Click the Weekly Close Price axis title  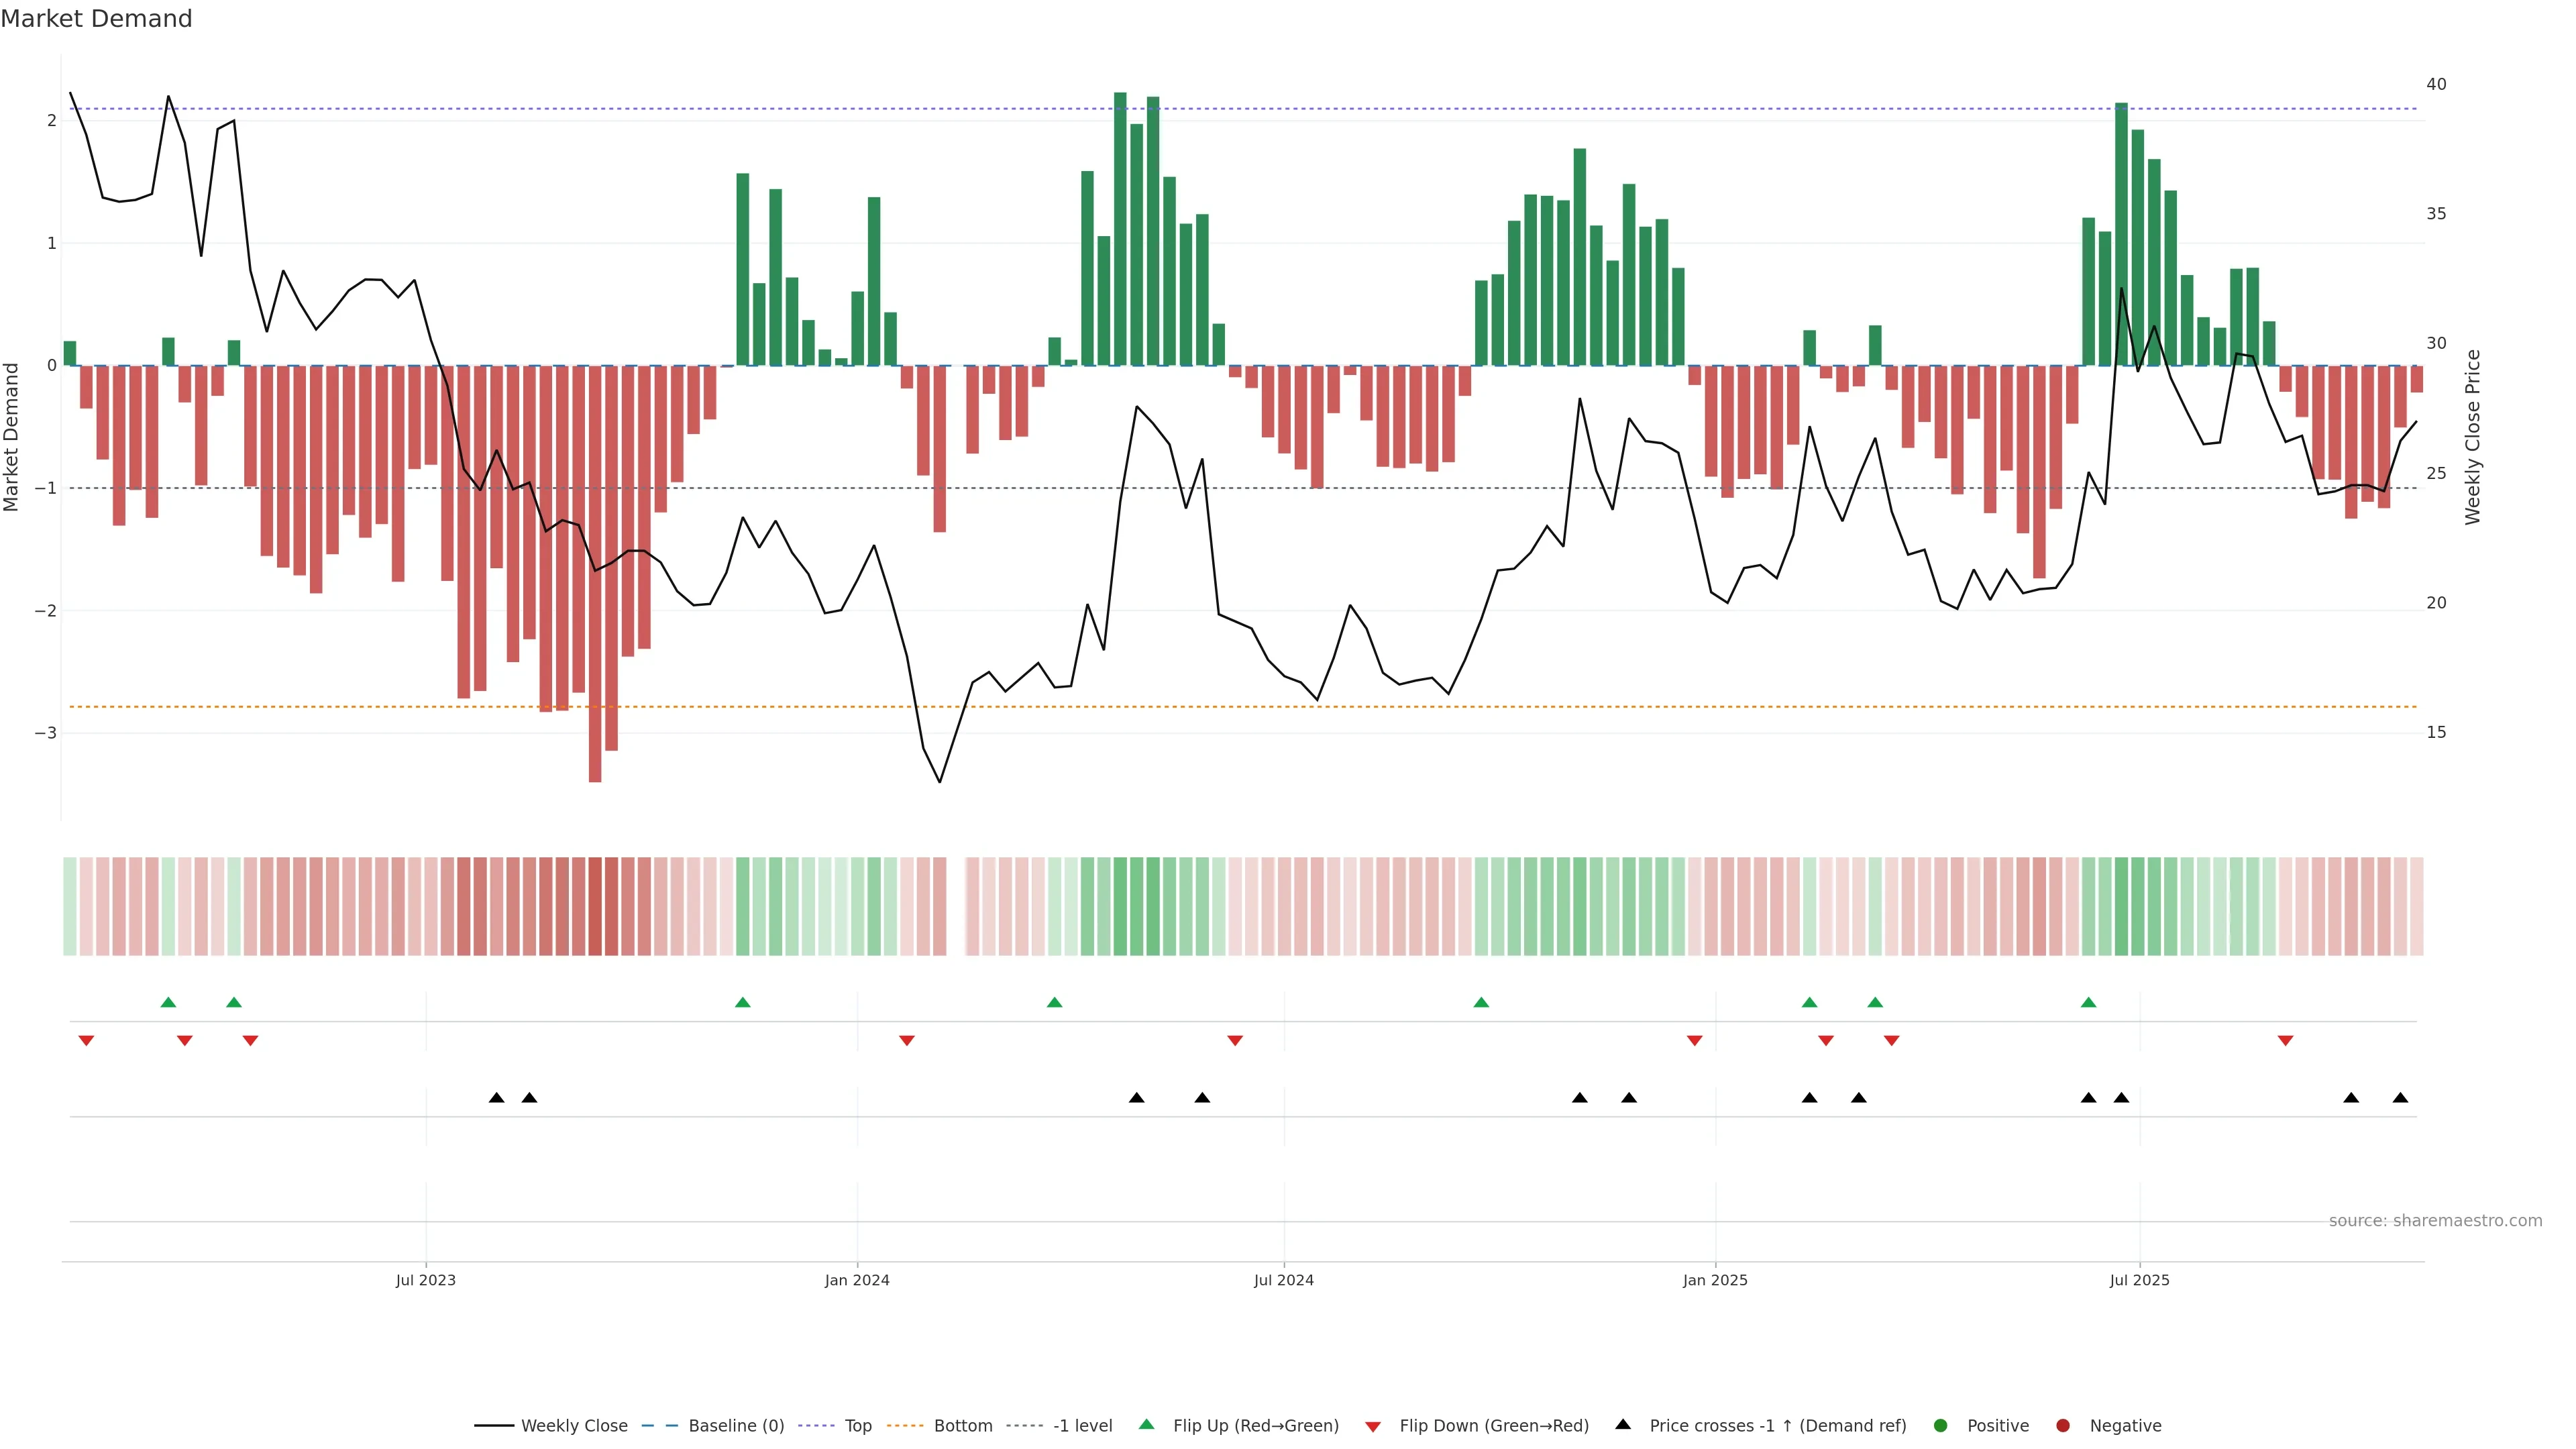[2473, 437]
